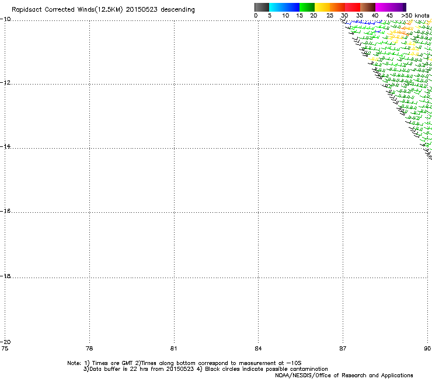Click the 78 longitude axis label
The image size is (432, 379).
(89, 349)
